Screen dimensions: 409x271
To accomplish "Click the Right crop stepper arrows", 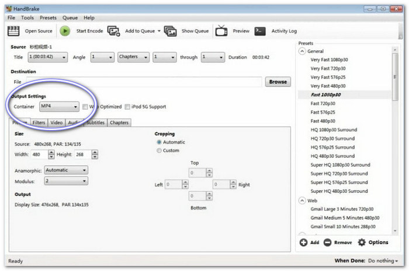I will 234,184.
